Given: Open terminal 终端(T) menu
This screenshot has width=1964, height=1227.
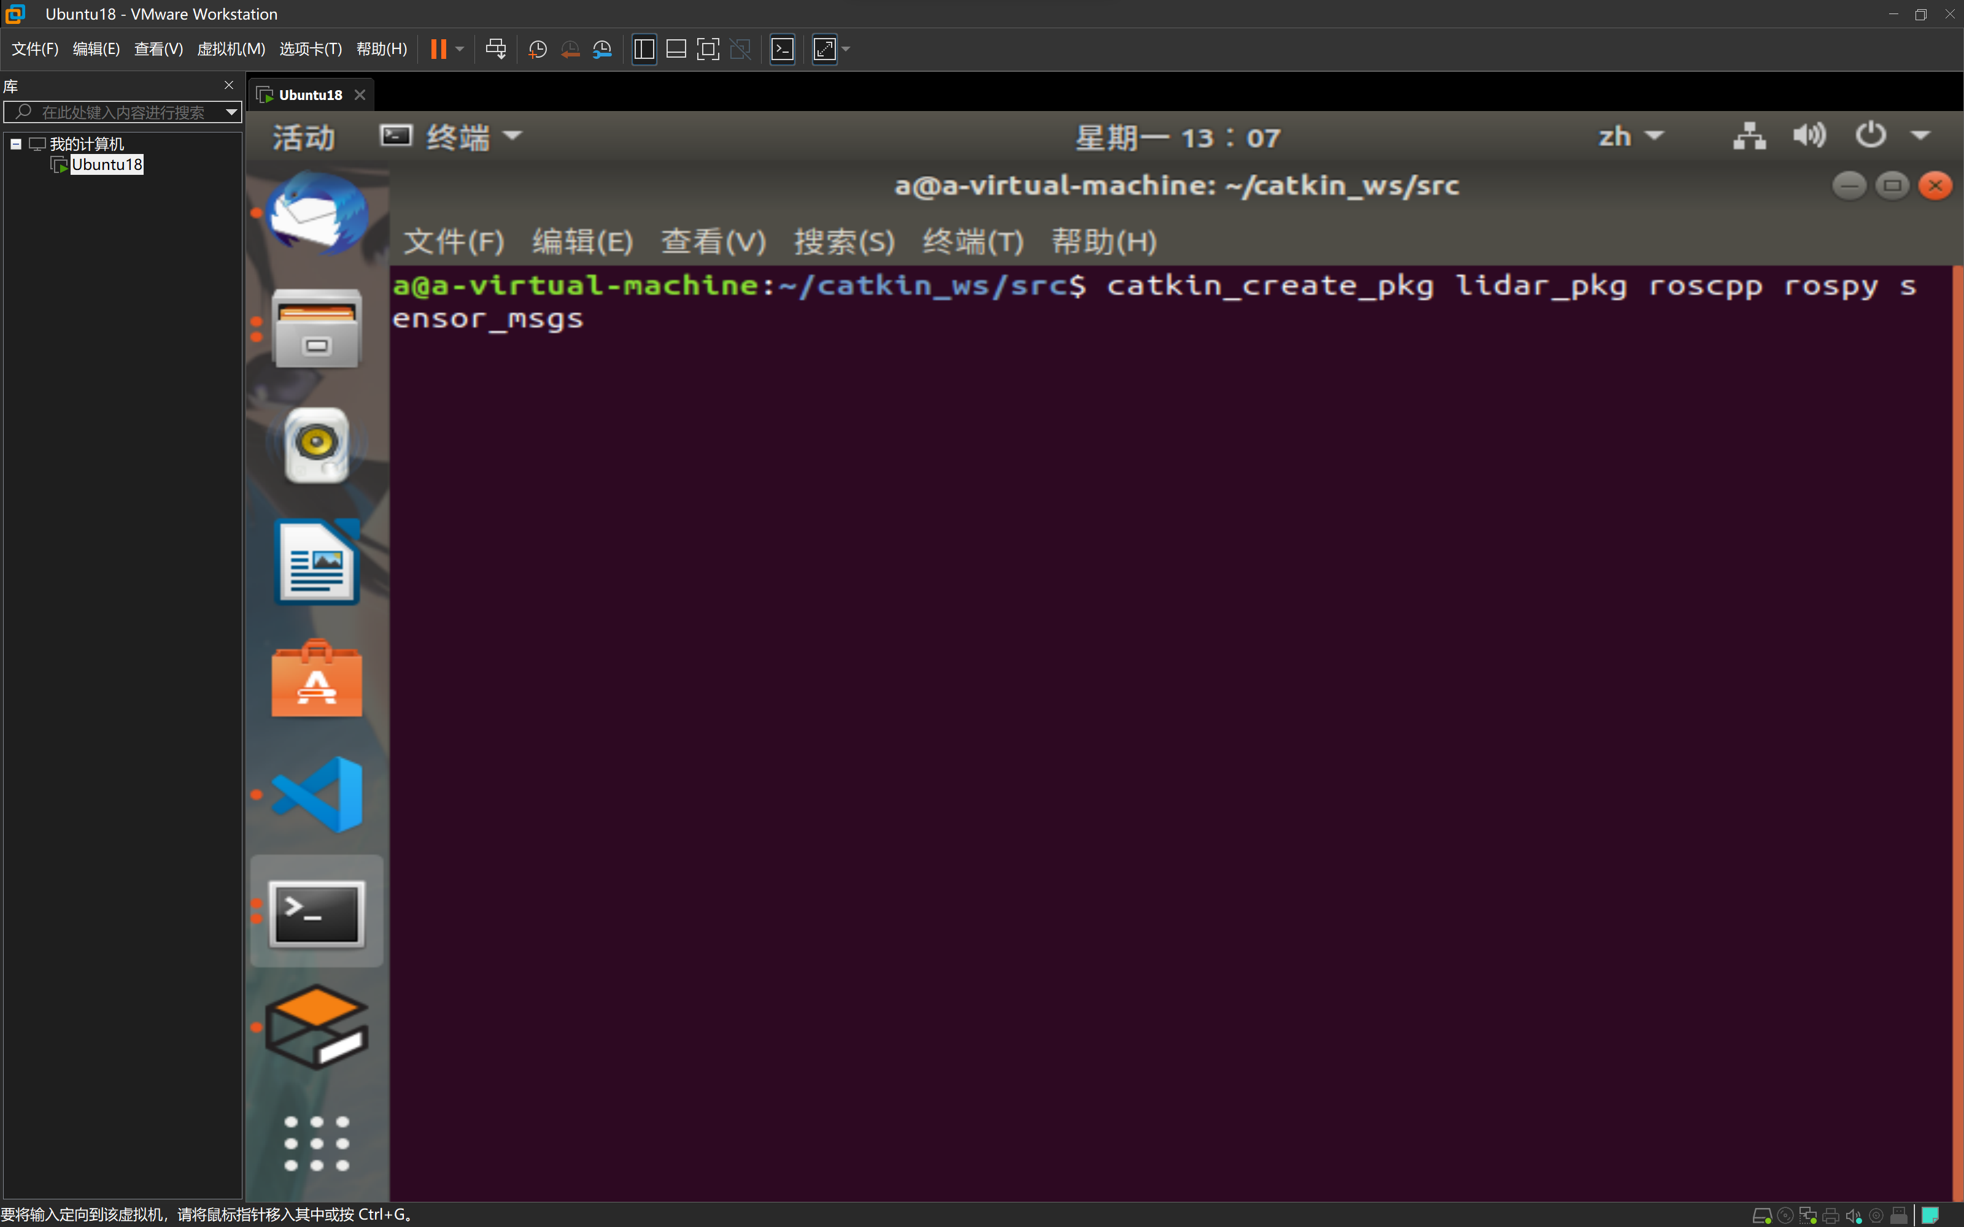Looking at the screenshot, I should (x=972, y=241).
